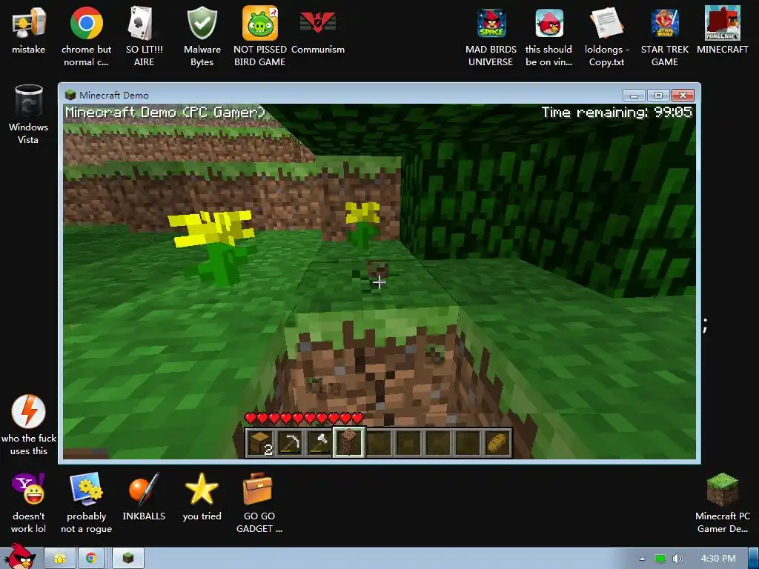
Task: Click the large yellow flower in game
Action: 211,247
